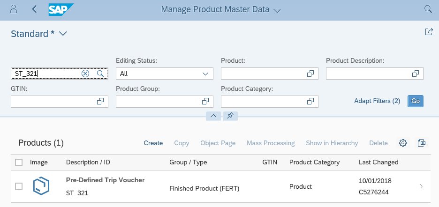The height and width of the screenshot is (207, 439).
Task: Open value help for Product Description
Action: 415,74
